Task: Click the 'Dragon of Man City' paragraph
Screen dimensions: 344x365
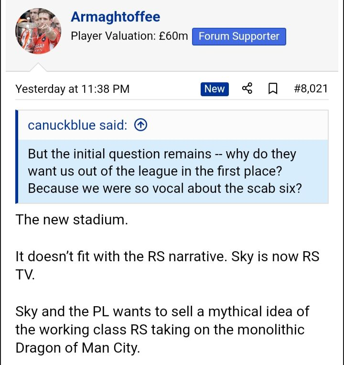Action: (162, 330)
